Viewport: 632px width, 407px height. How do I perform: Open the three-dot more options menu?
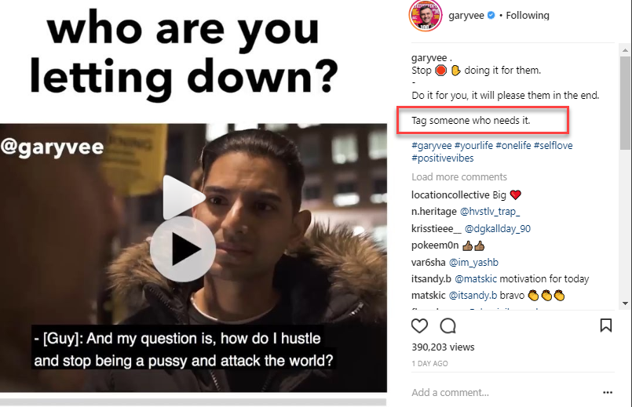click(x=608, y=393)
